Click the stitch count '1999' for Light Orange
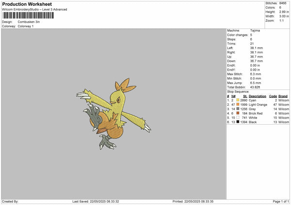The height and width of the screenshot is (205, 291). pyautogui.click(x=243, y=105)
